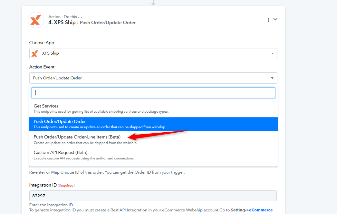The image size is (337, 214).
Task: Select Push Order/Update Order-Line Items (Beta)
Action: click(x=77, y=137)
